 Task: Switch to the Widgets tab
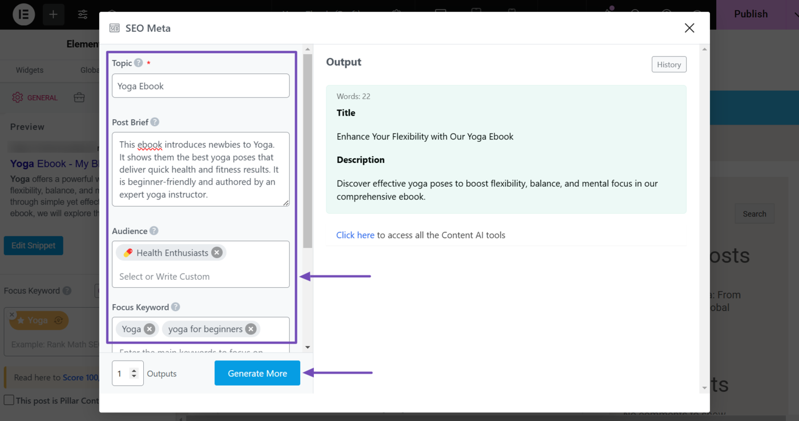(x=29, y=70)
